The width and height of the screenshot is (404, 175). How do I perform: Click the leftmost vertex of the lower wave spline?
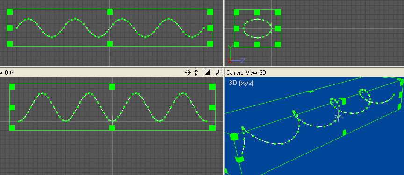(x=19, y=121)
